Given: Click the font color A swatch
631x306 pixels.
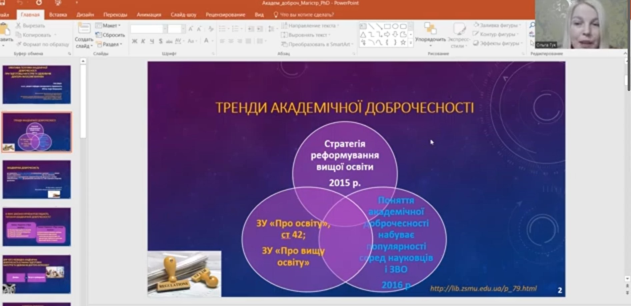Looking at the screenshot, I should click(x=206, y=41).
